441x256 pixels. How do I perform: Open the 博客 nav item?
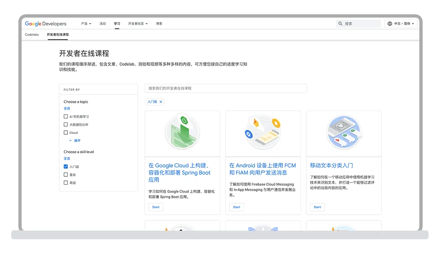coord(159,24)
